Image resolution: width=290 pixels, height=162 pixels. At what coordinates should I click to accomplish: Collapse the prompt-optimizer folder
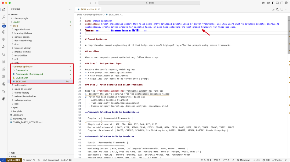pos(23,67)
